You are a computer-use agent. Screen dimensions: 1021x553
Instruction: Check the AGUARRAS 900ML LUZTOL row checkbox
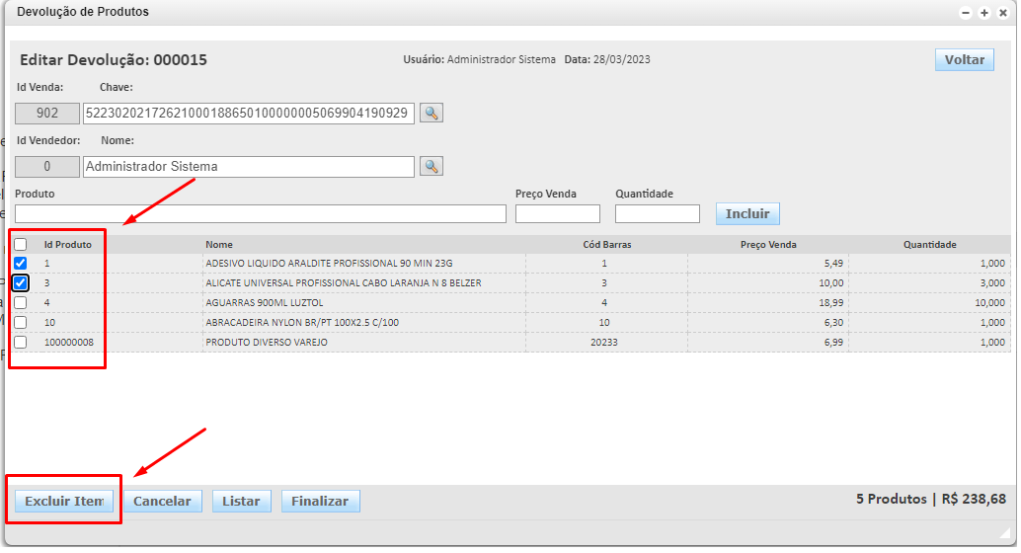pyautogui.click(x=21, y=303)
